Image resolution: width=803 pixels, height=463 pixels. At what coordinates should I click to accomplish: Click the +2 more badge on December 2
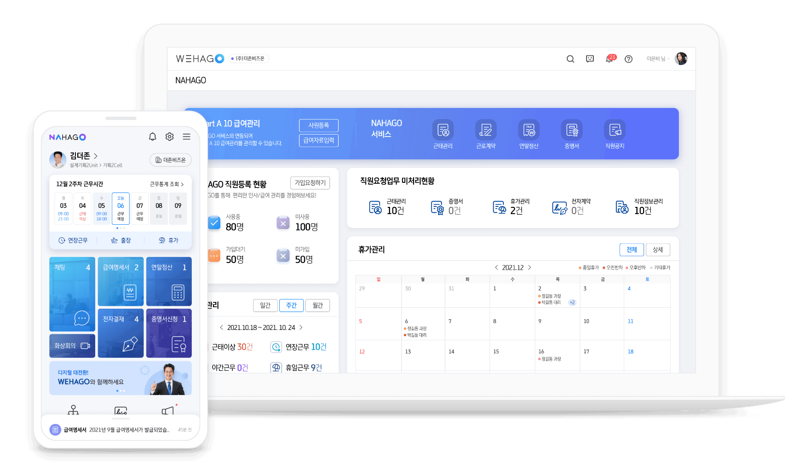tap(572, 302)
